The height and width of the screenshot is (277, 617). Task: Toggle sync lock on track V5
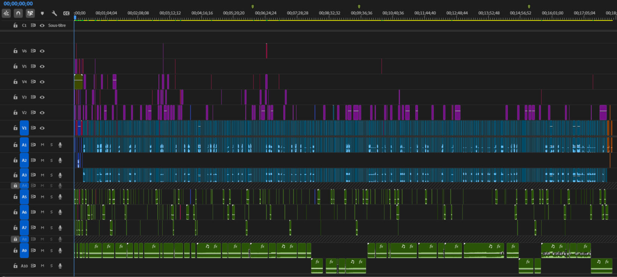coord(33,66)
